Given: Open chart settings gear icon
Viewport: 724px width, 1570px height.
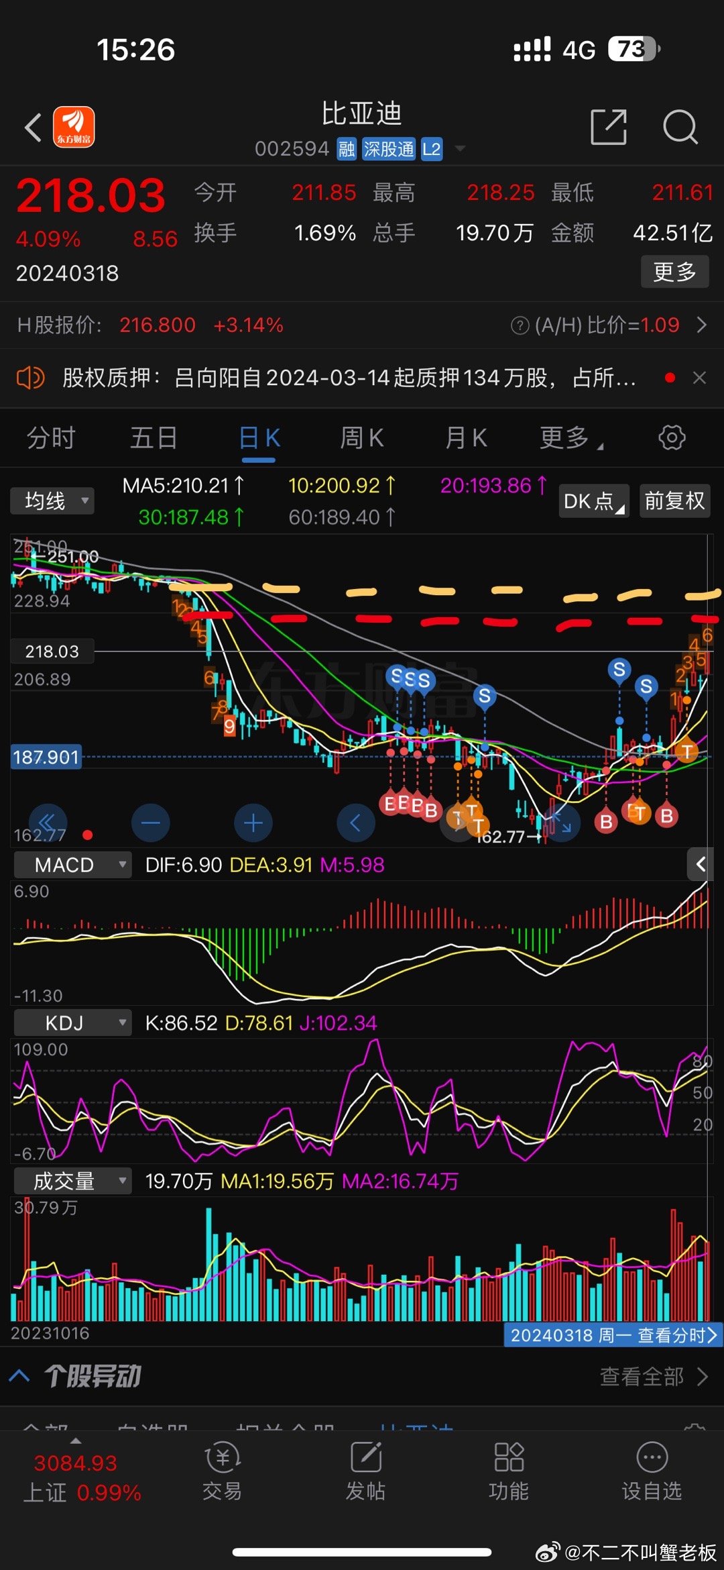Looking at the screenshot, I should (672, 437).
